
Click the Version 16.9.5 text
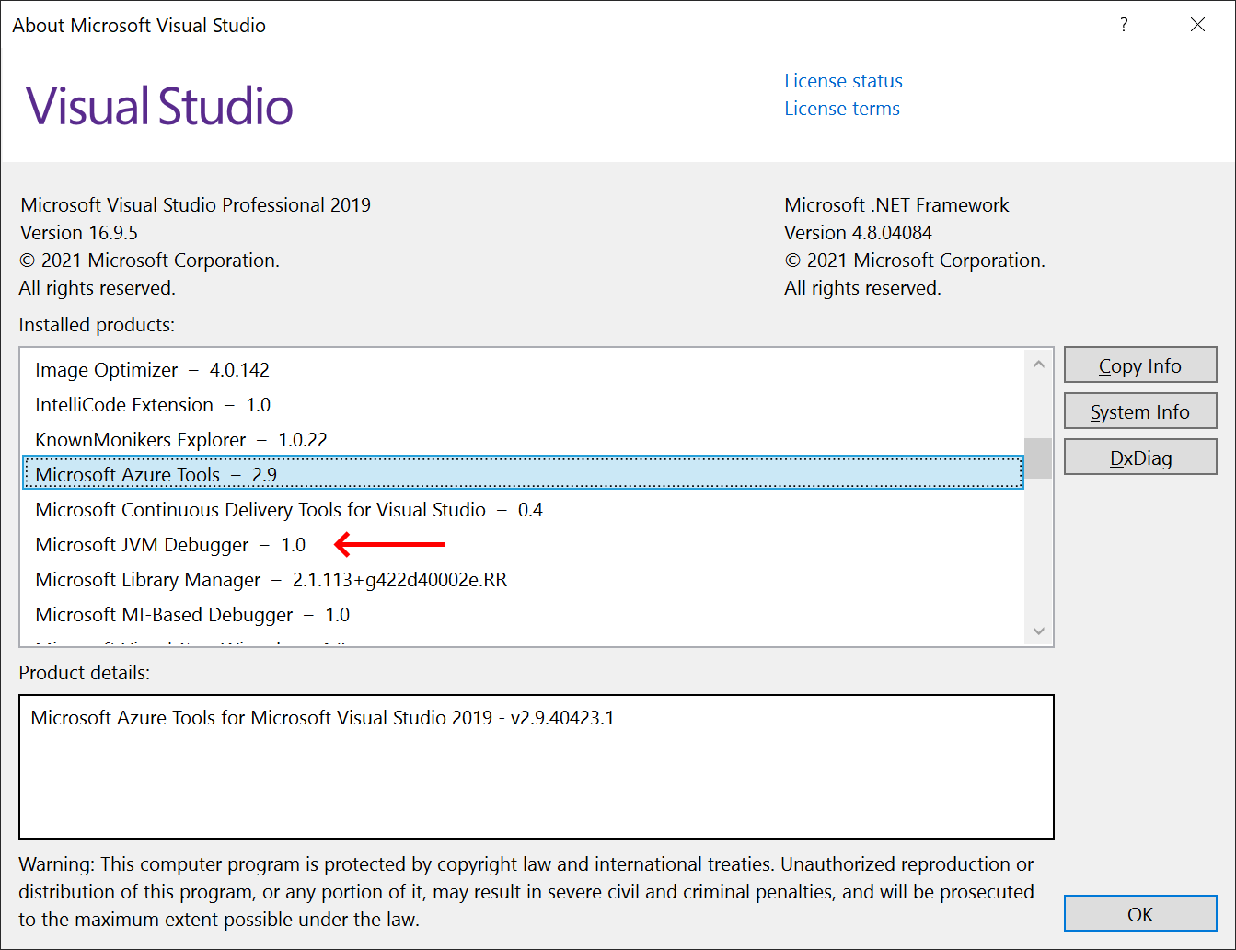tap(79, 233)
